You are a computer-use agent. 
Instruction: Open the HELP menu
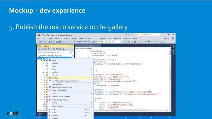pos(135,38)
